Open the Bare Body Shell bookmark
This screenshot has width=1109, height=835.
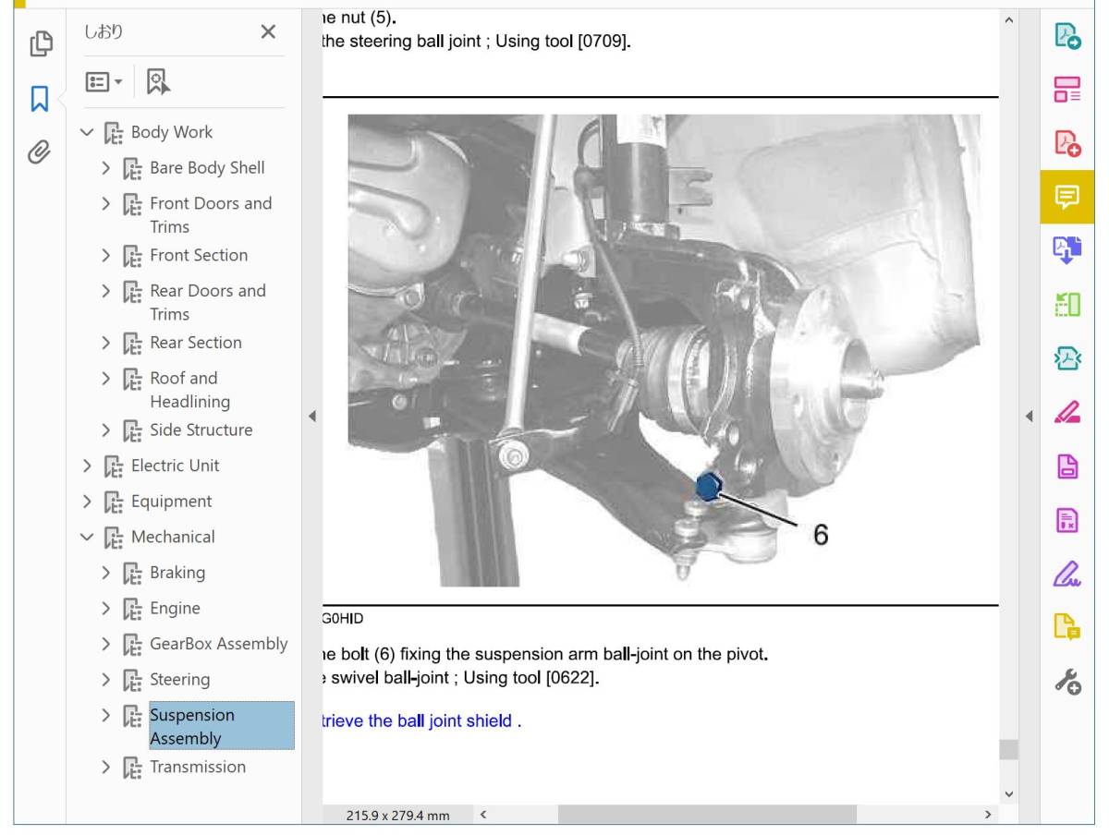click(207, 167)
